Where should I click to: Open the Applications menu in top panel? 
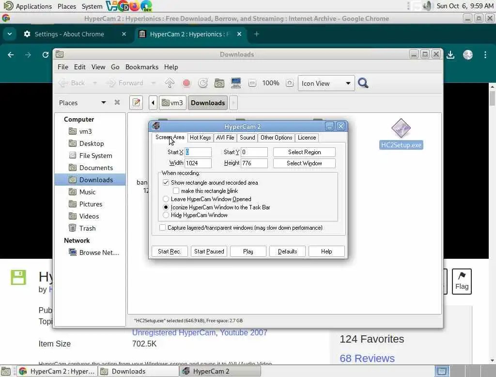(33, 6)
